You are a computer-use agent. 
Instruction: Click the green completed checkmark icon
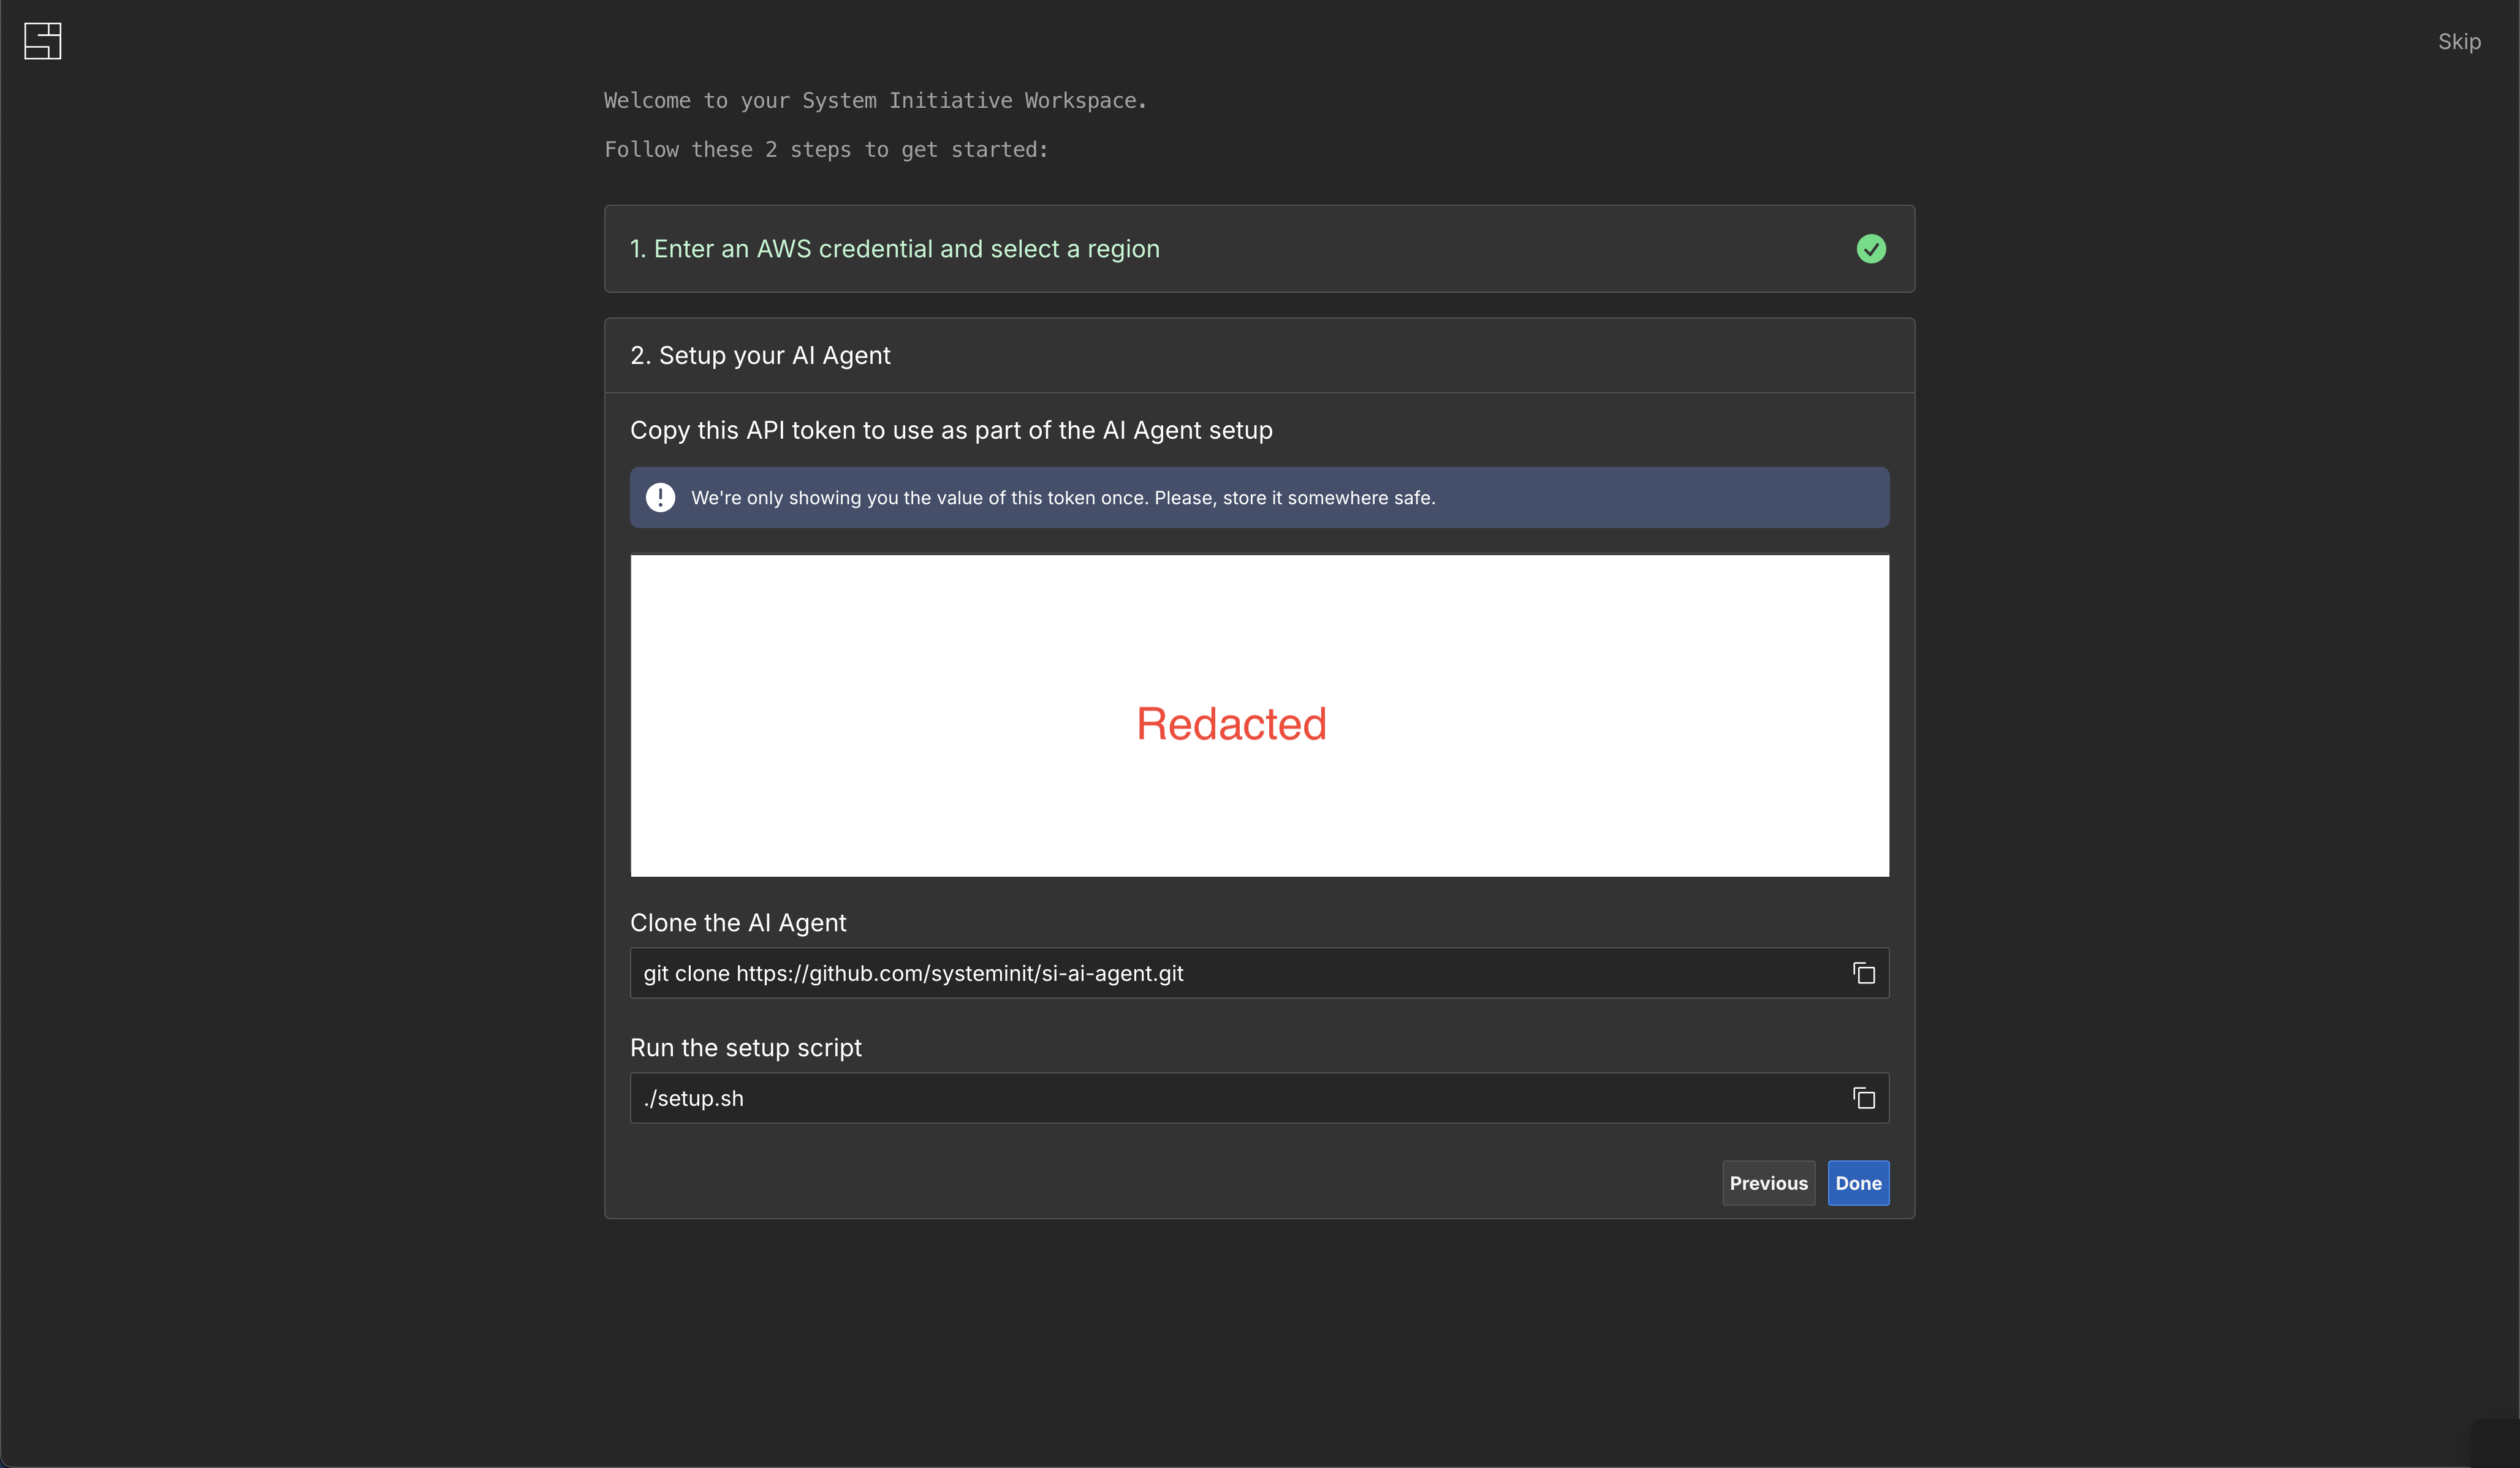point(1871,249)
